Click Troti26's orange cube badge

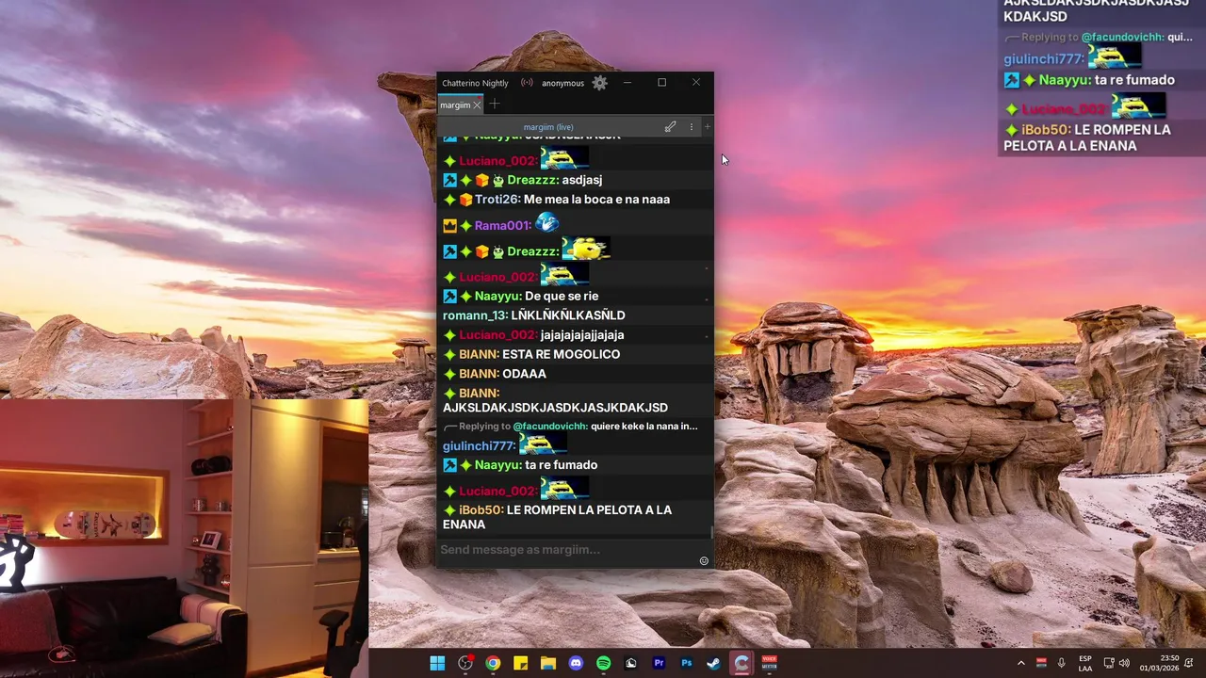click(465, 200)
